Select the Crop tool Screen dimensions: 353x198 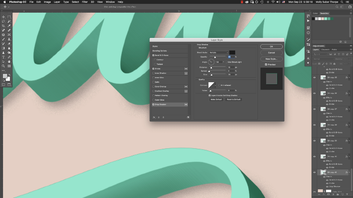pyautogui.click(x=4, y=26)
